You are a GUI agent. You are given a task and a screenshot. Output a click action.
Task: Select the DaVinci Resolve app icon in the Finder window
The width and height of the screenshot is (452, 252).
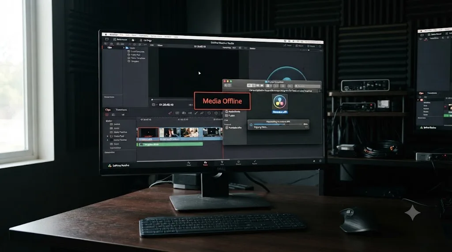click(x=279, y=101)
